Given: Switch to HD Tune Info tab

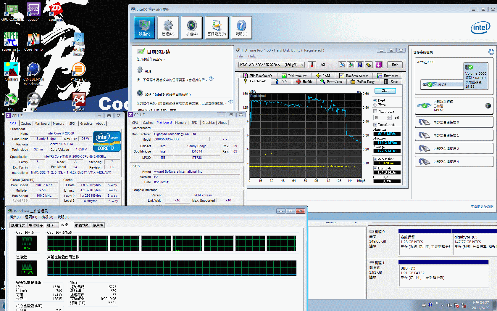Looking at the screenshot, I should (x=281, y=82).
